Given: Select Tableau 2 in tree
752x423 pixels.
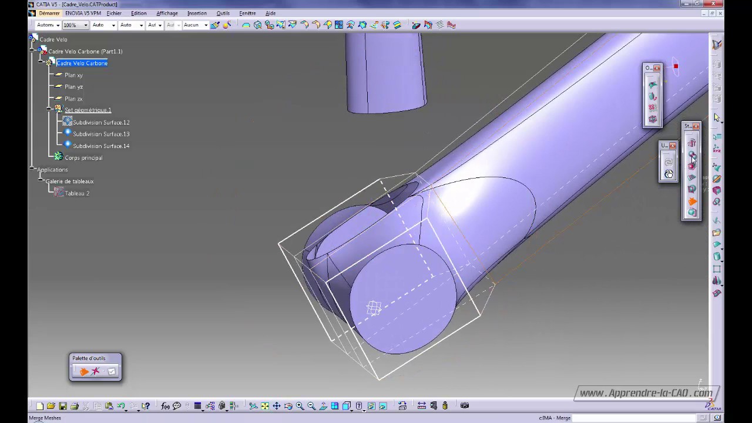Looking at the screenshot, I should [x=77, y=193].
